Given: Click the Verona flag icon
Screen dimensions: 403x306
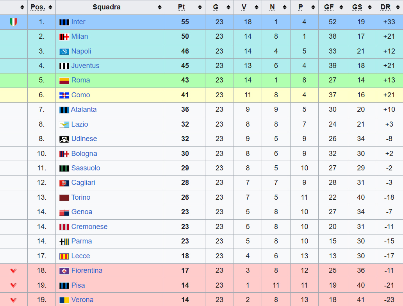Looking at the screenshot, I should tap(64, 300).
